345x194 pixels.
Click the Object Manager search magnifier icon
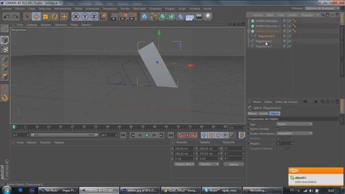coord(323,15)
